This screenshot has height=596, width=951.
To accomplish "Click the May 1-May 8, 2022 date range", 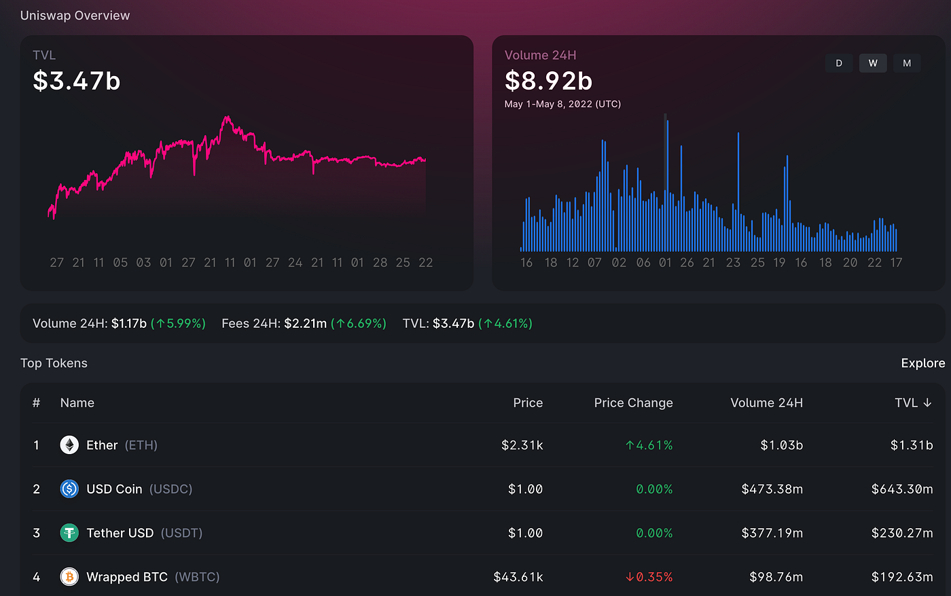I will click(562, 104).
